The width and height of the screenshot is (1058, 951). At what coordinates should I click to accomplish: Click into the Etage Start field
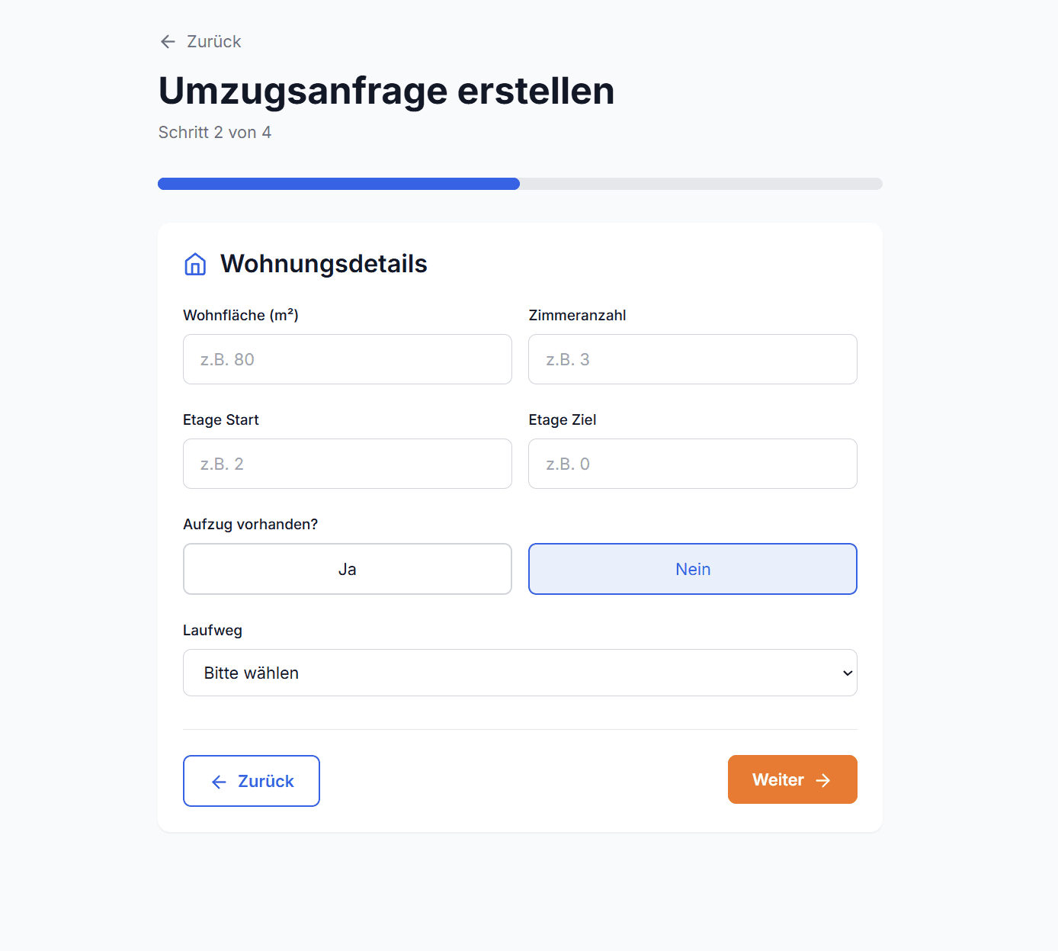click(347, 464)
